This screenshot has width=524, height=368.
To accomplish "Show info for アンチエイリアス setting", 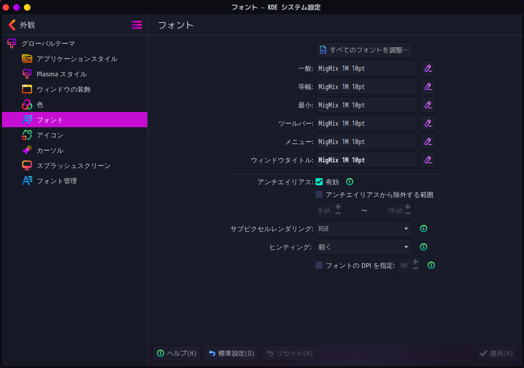I will 350,182.
